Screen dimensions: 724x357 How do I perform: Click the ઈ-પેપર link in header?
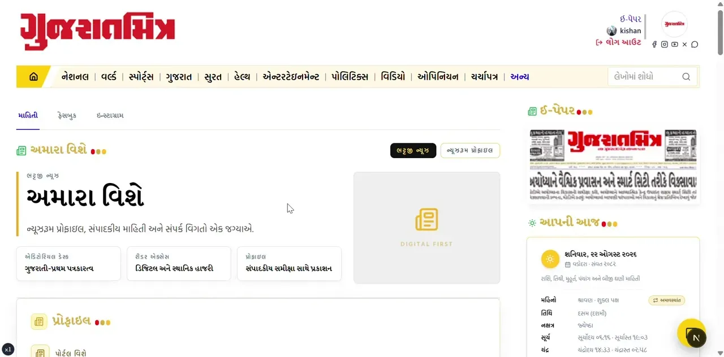pyautogui.click(x=630, y=19)
